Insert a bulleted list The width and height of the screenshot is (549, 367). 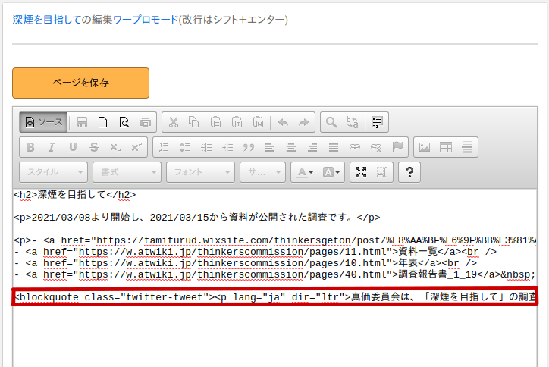185,147
